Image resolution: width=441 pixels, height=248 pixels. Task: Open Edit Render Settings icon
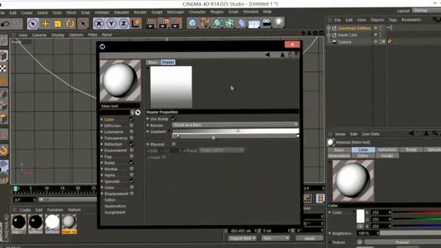(x=176, y=24)
